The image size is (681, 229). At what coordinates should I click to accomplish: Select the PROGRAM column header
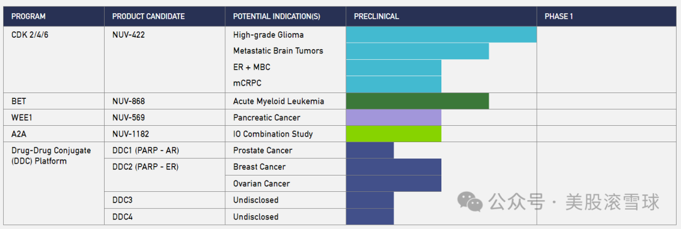click(28, 16)
